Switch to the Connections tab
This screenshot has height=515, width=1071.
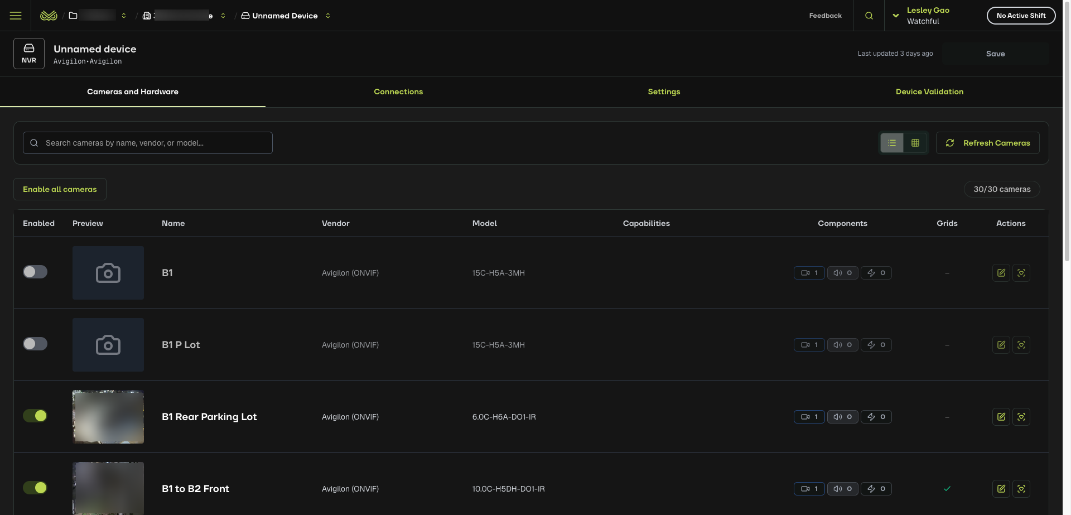pos(398,92)
